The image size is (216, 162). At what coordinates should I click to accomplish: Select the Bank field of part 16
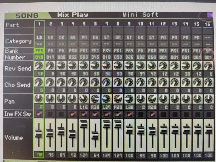207,51
